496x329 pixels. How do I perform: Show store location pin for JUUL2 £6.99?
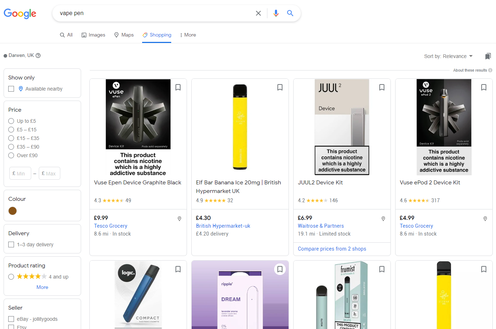pyautogui.click(x=383, y=219)
